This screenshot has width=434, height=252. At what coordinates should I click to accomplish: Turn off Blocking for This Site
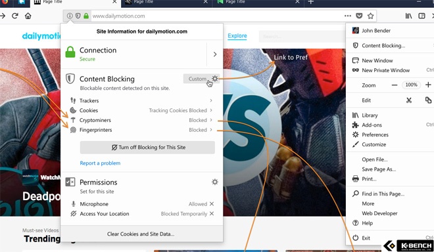coord(147,147)
